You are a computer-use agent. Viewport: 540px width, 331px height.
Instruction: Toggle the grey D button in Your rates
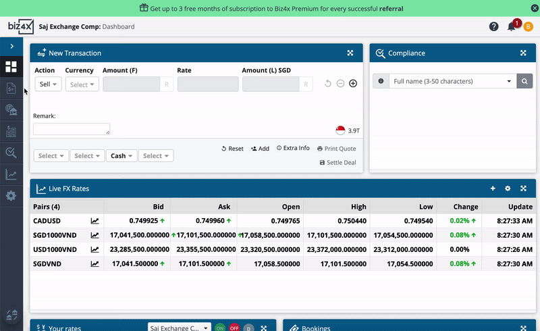248,328
